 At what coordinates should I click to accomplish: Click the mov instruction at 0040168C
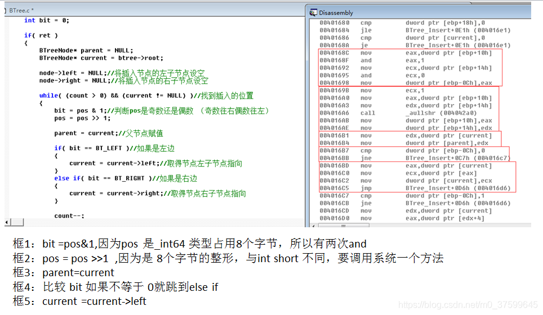pos(406,53)
